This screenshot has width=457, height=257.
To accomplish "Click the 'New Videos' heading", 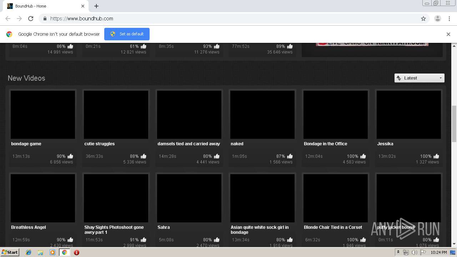I will tap(26, 78).
